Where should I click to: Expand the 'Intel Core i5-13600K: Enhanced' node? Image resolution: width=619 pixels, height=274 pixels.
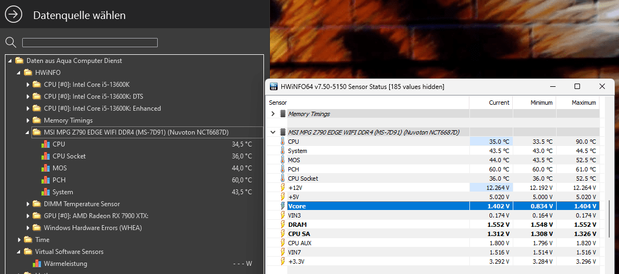pos(28,109)
